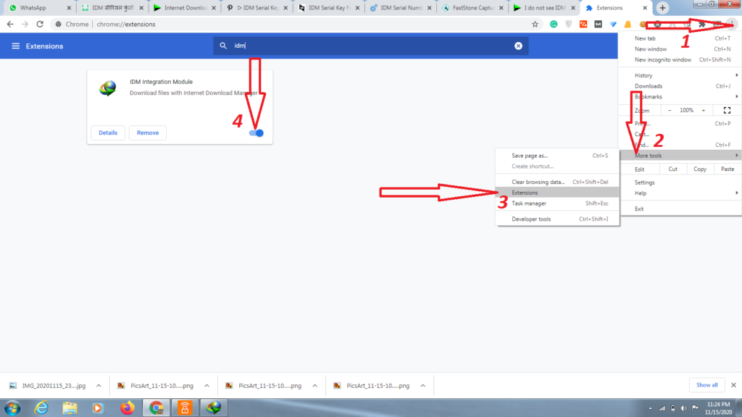
Task: Click Paste in the Edit row
Action: [x=728, y=169]
